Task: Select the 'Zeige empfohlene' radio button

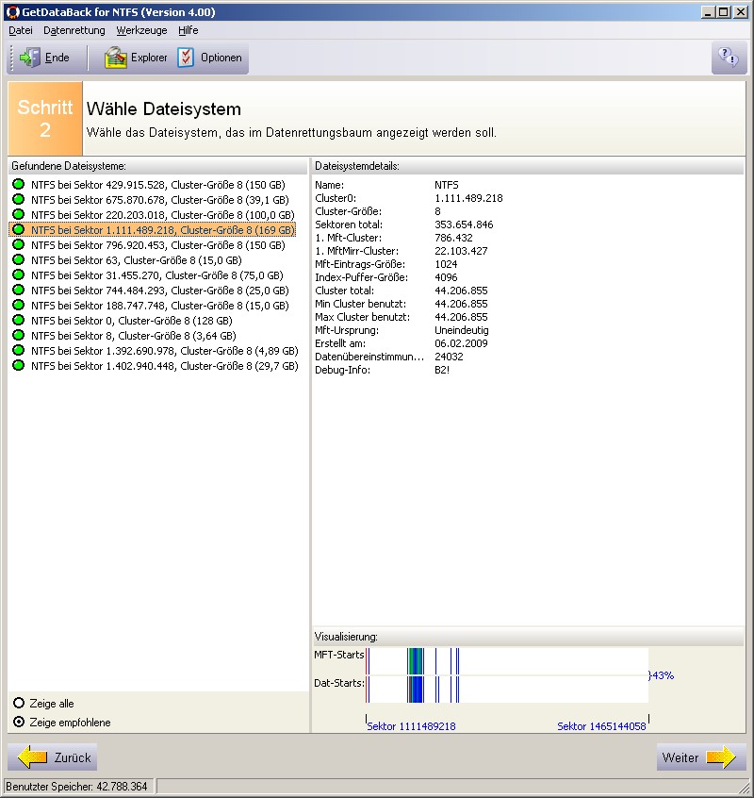Action: [x=19, y=723]
